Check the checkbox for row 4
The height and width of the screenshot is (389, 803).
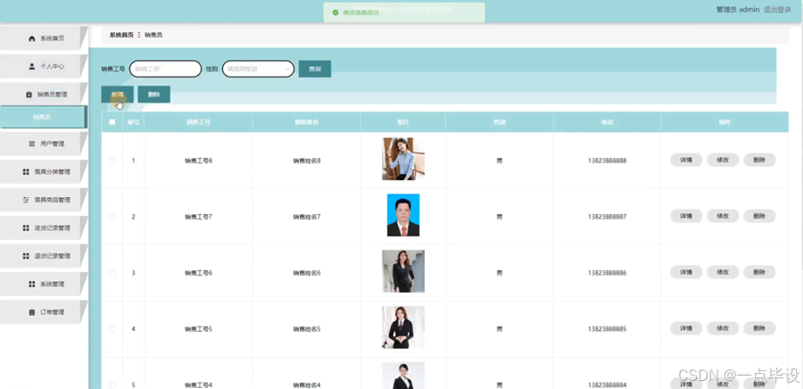click(112, 329)
